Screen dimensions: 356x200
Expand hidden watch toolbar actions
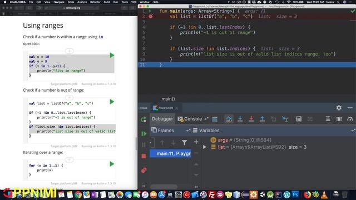[x=196, y=187]
